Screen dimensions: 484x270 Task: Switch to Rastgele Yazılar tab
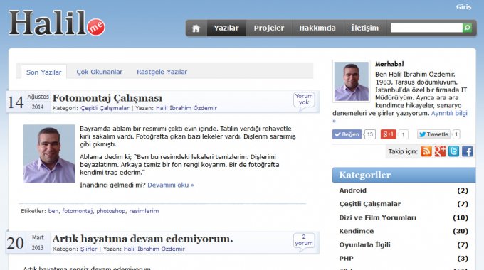[162, 72]
